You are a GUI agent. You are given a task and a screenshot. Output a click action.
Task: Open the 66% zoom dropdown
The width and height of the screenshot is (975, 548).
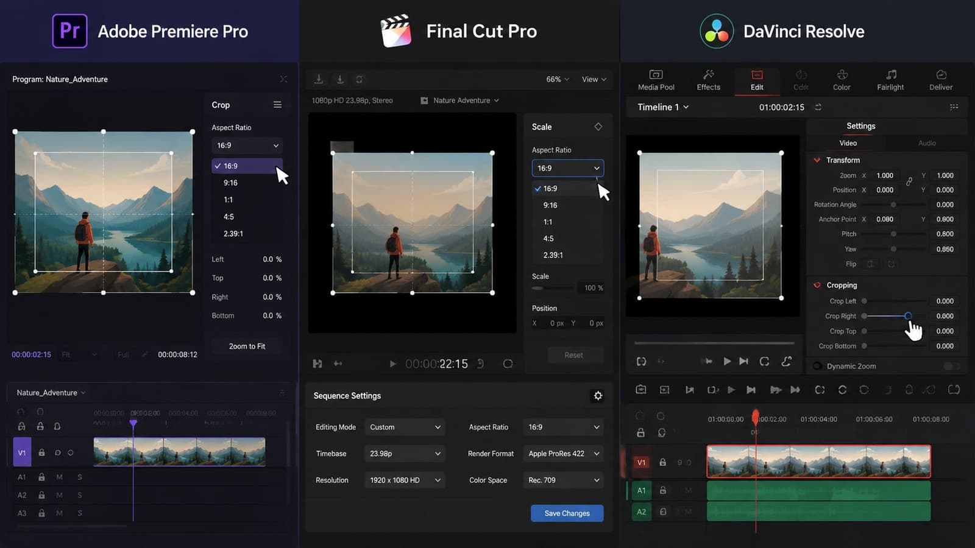point(558,79)
